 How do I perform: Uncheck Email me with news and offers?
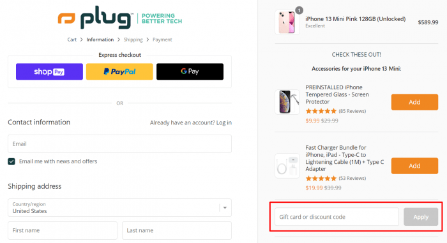coord(11,161)
